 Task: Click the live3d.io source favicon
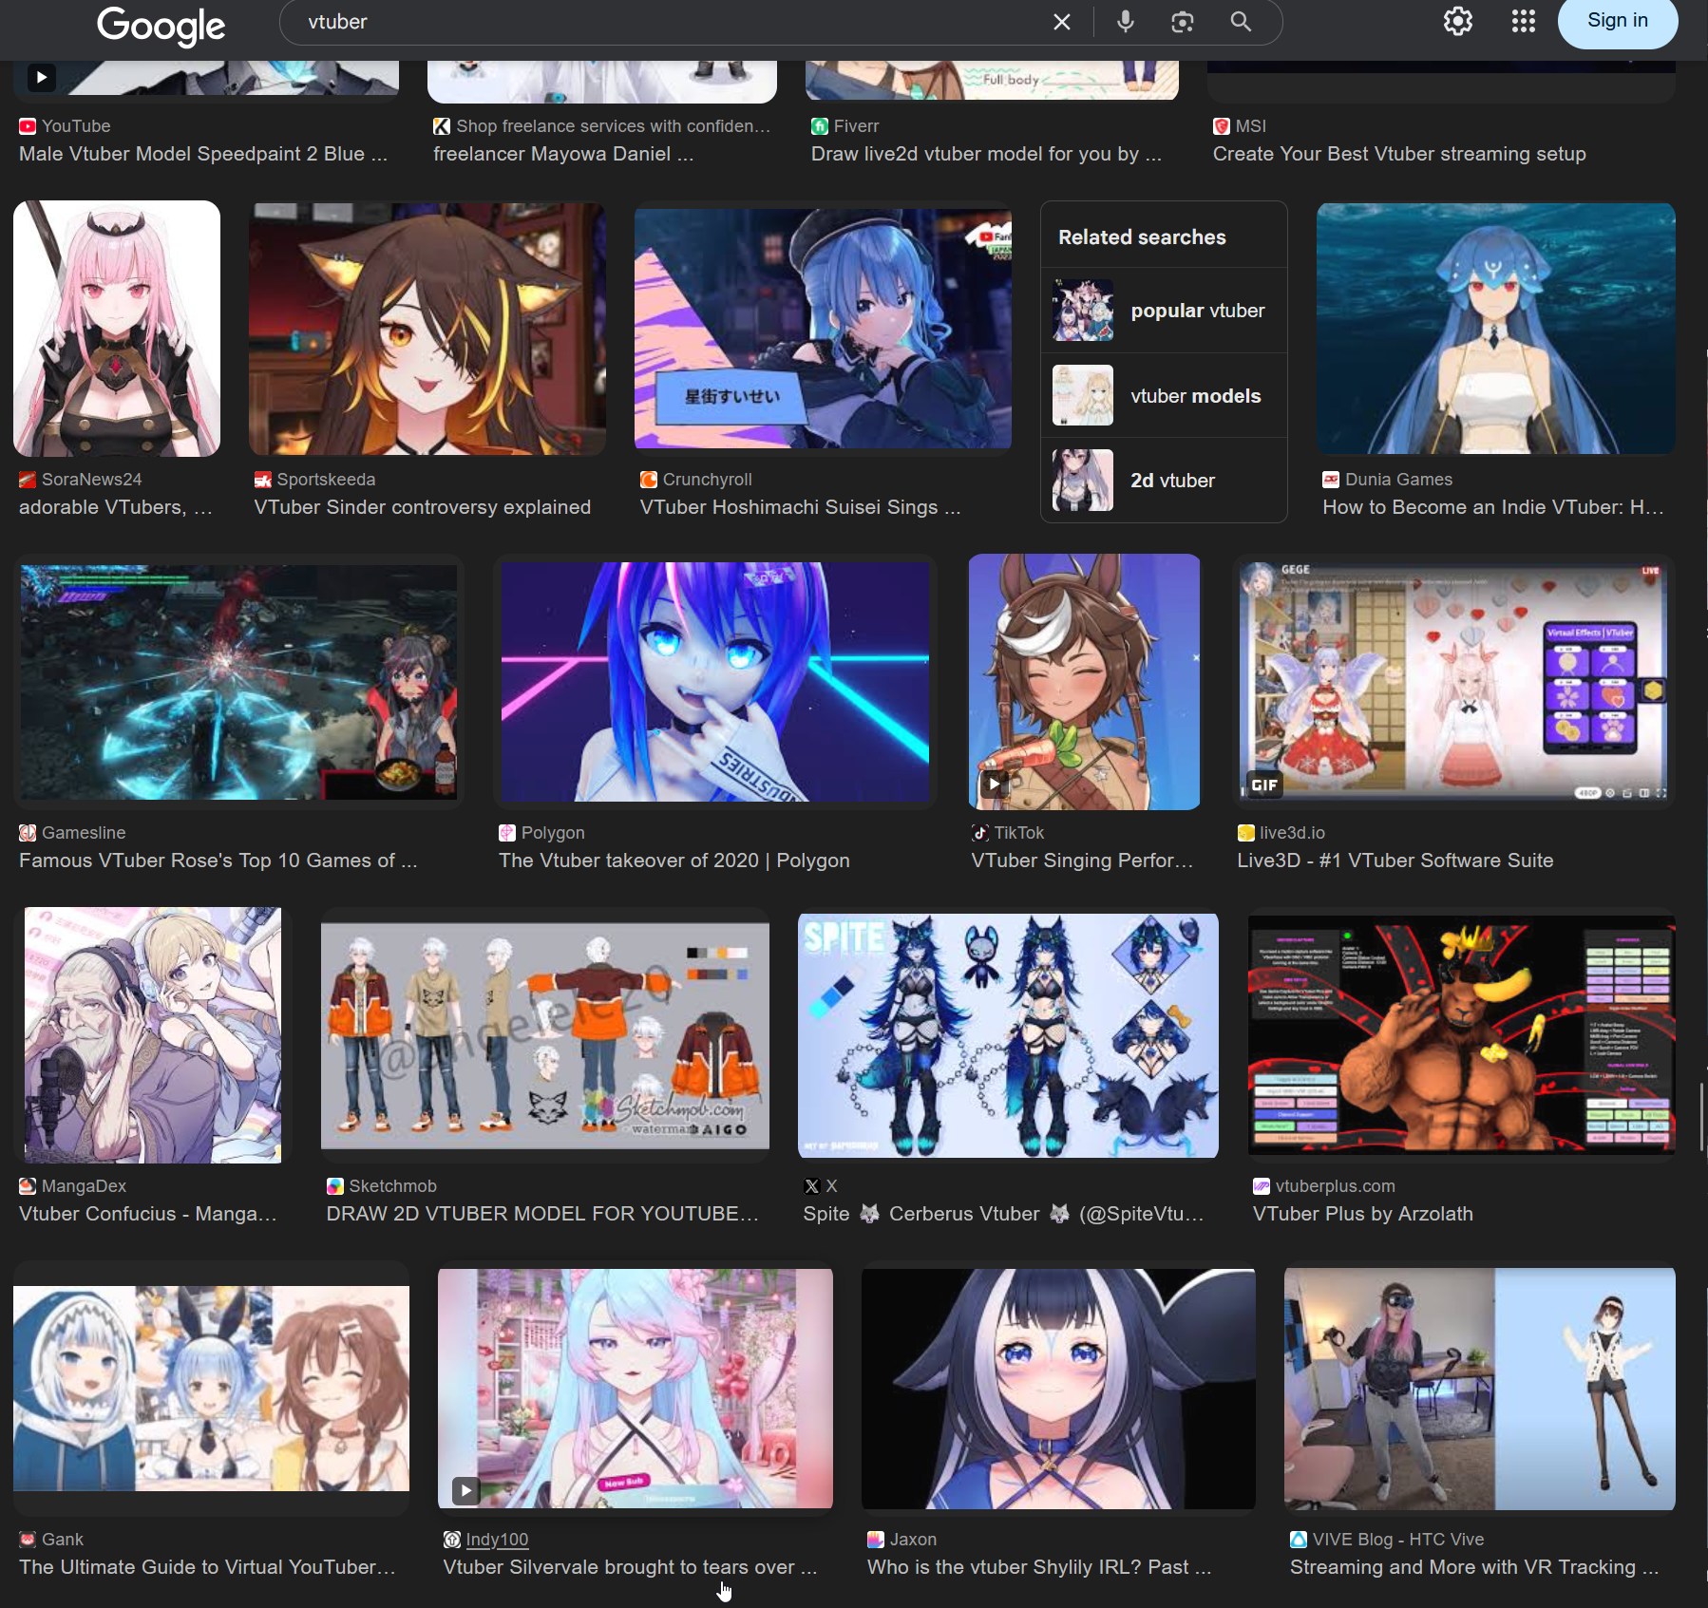[1246, 833]
